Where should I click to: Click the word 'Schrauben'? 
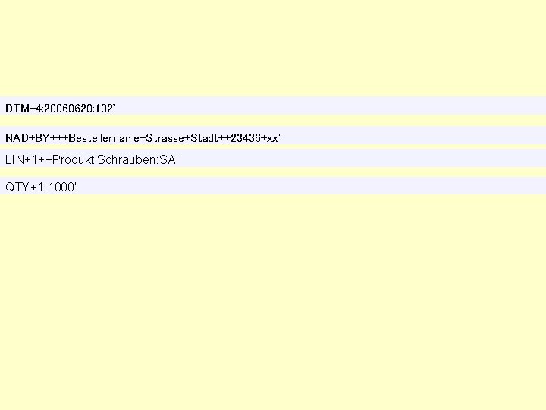[127, 159]
